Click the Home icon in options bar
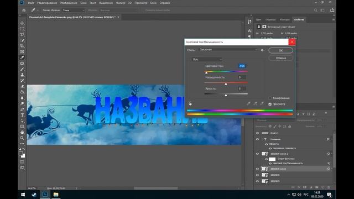This screenshot has width=354, height=199. point(24,10)
